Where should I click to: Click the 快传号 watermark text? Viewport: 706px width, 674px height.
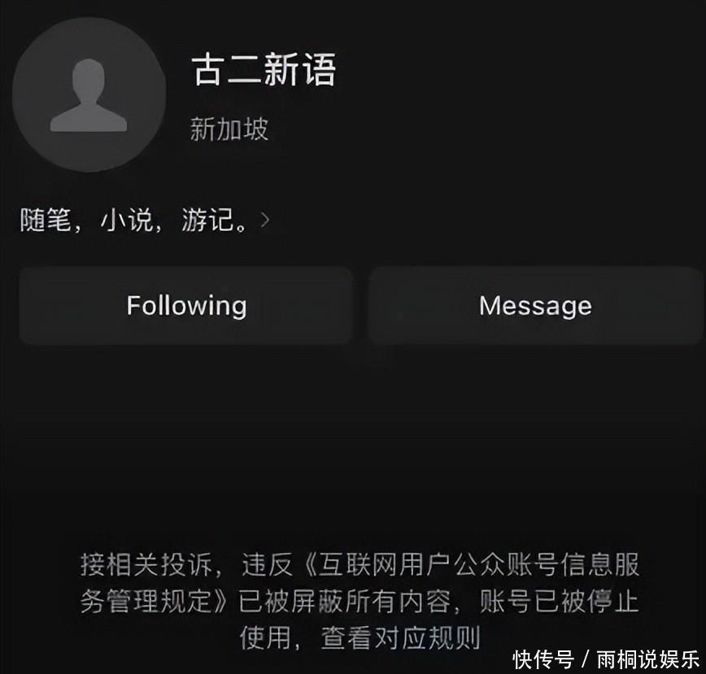click(x=543, y=659)
